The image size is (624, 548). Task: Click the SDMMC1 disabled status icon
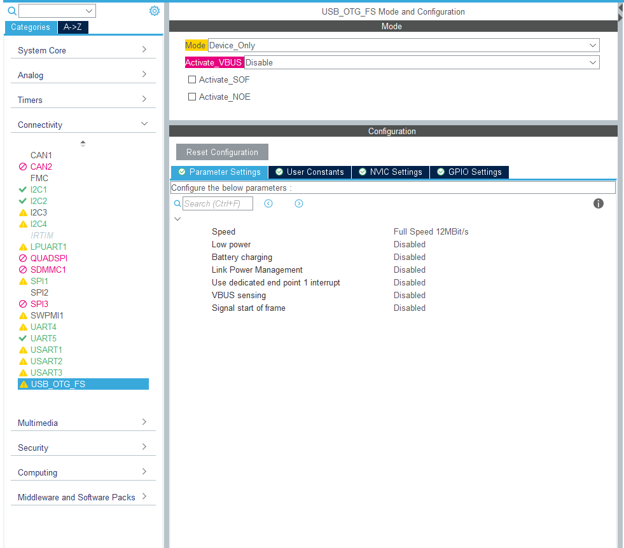(23, 270)
